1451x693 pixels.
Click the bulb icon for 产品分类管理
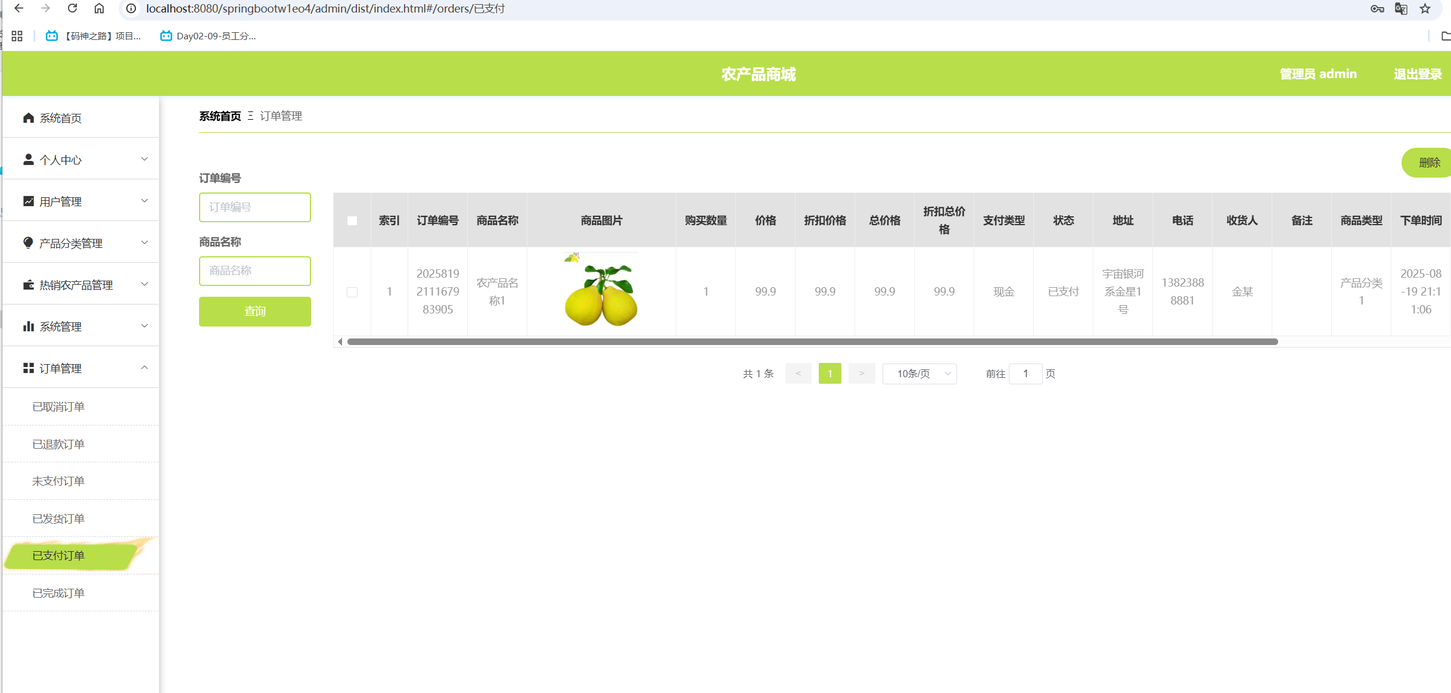tap(28, 243)
